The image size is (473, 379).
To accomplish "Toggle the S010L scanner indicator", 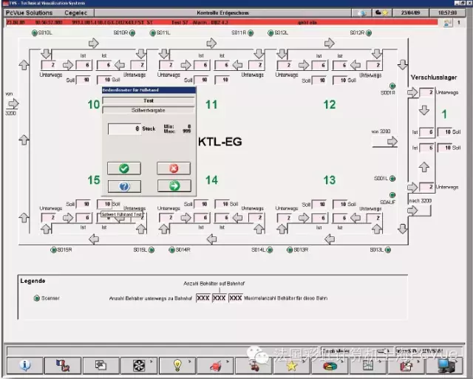I will [35, 33].
